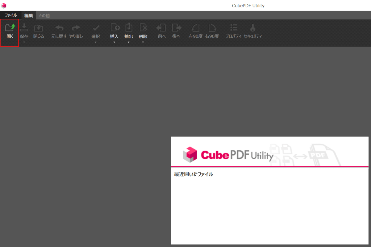Expand the Select (選択) dropdown arrow

click(96, 42)
